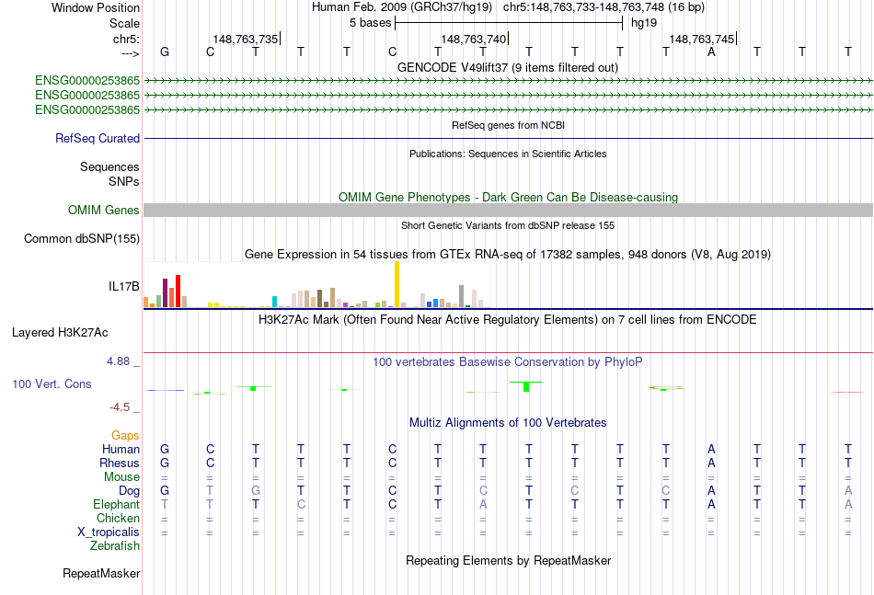Click the 148,763,740 position marker
The image size is (874, 595).
(x=473, y=39)
